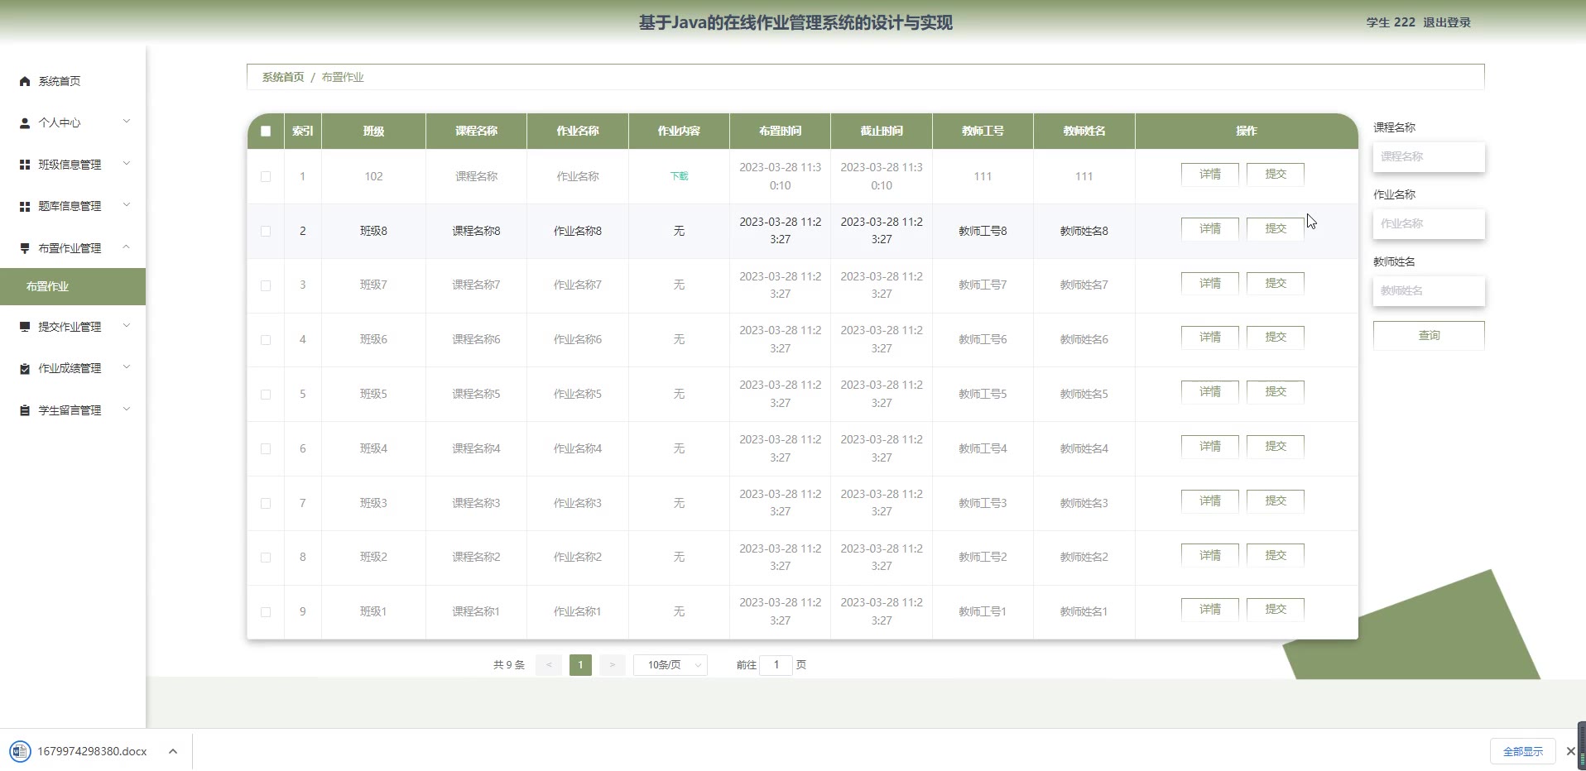Screen dimensions: 1586x771
Task: Click 提交 for the 班级3 row
Action: click(1276, 500)
